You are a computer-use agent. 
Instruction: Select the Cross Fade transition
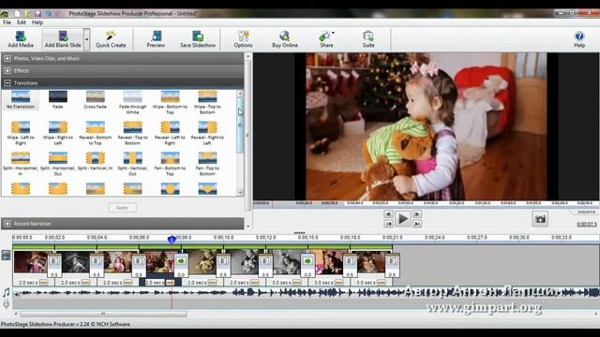point(96,100)
